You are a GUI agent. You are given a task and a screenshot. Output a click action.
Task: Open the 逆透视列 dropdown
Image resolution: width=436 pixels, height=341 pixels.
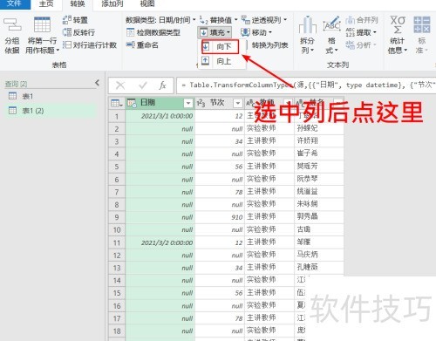point(264,20)
